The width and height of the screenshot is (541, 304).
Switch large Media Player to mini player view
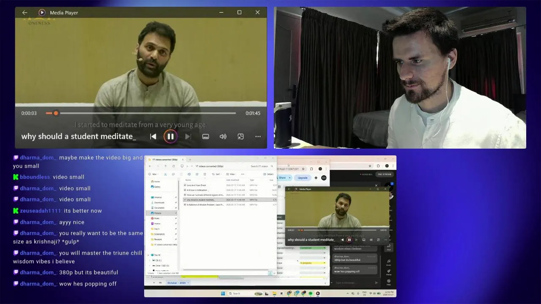pyautogui.click(x=240, y=136)
